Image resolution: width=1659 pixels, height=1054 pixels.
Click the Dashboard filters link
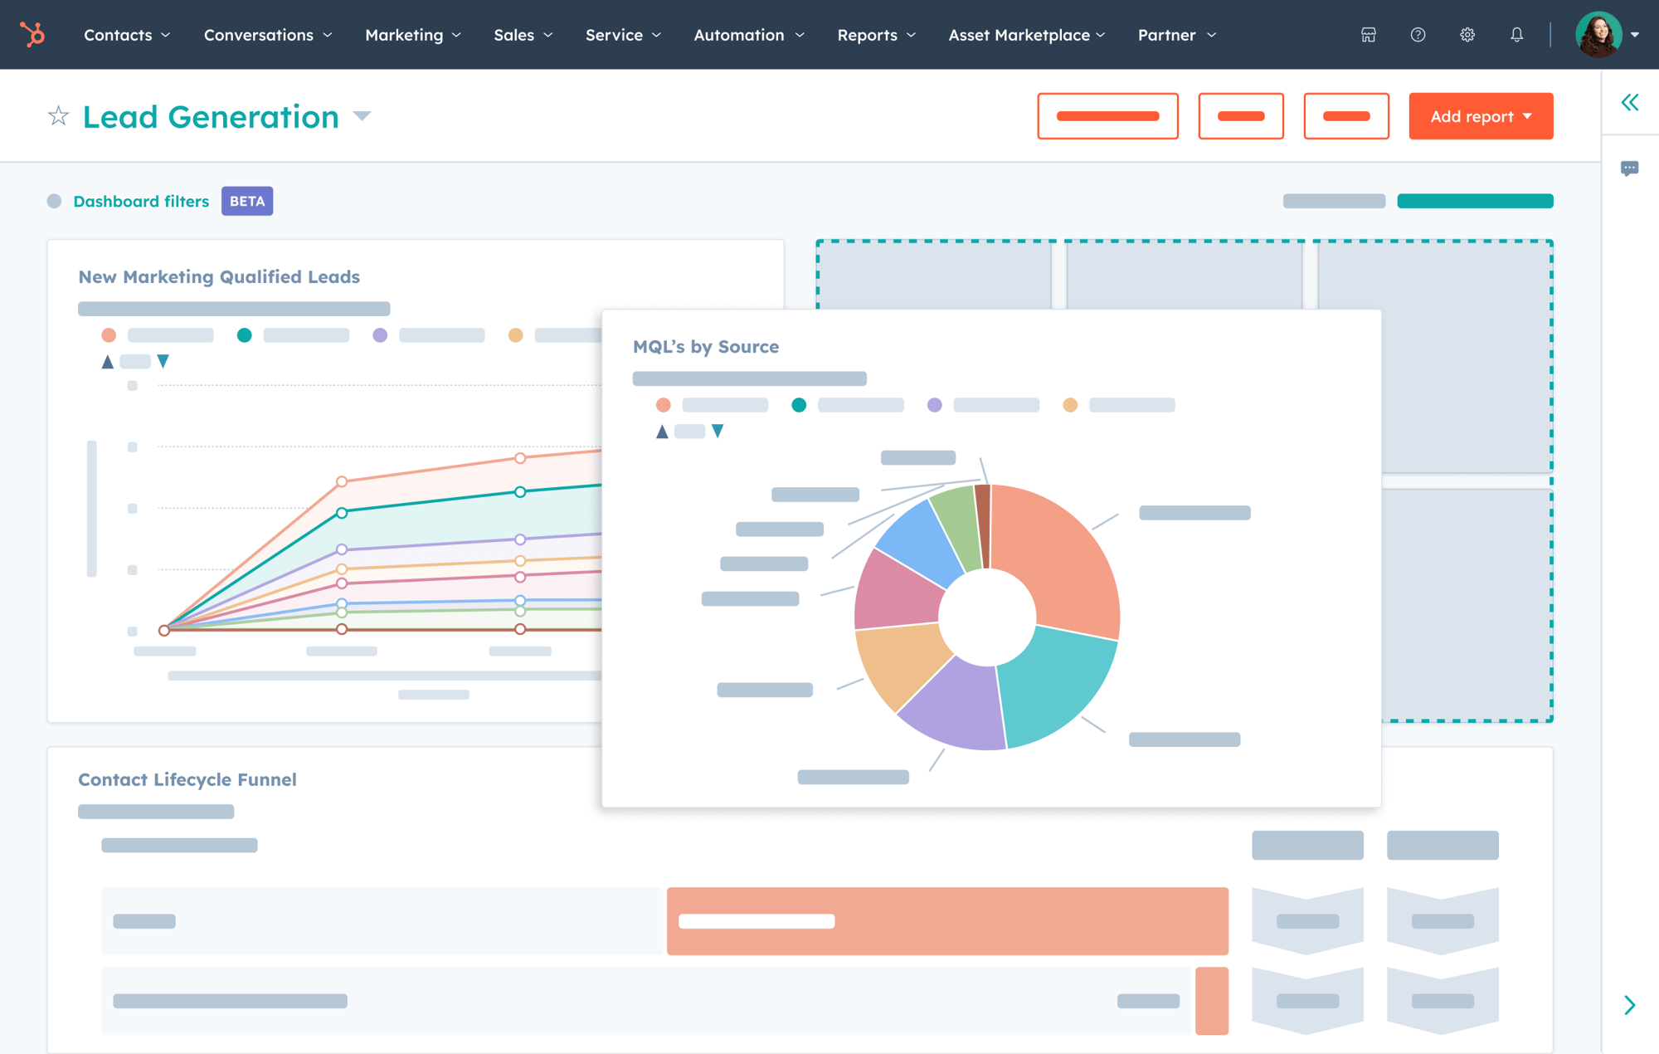[x=141, y=201]
